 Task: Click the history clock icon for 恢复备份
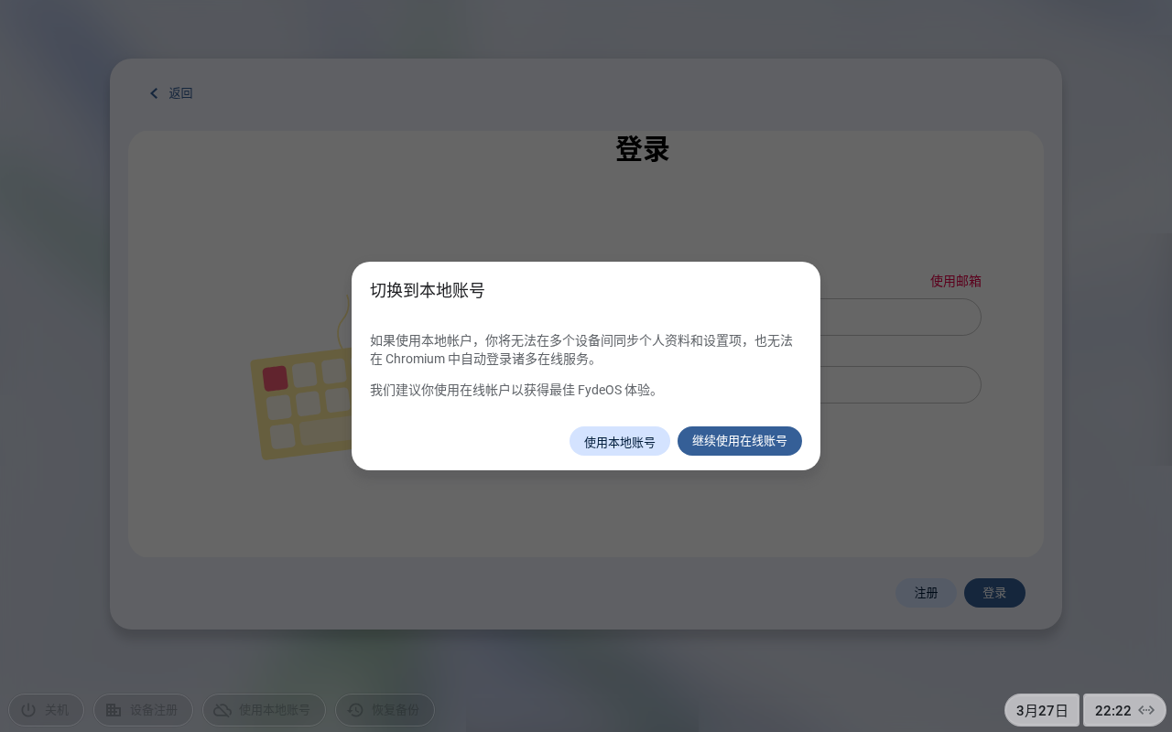pyautogui.click(x=355, y=710)
